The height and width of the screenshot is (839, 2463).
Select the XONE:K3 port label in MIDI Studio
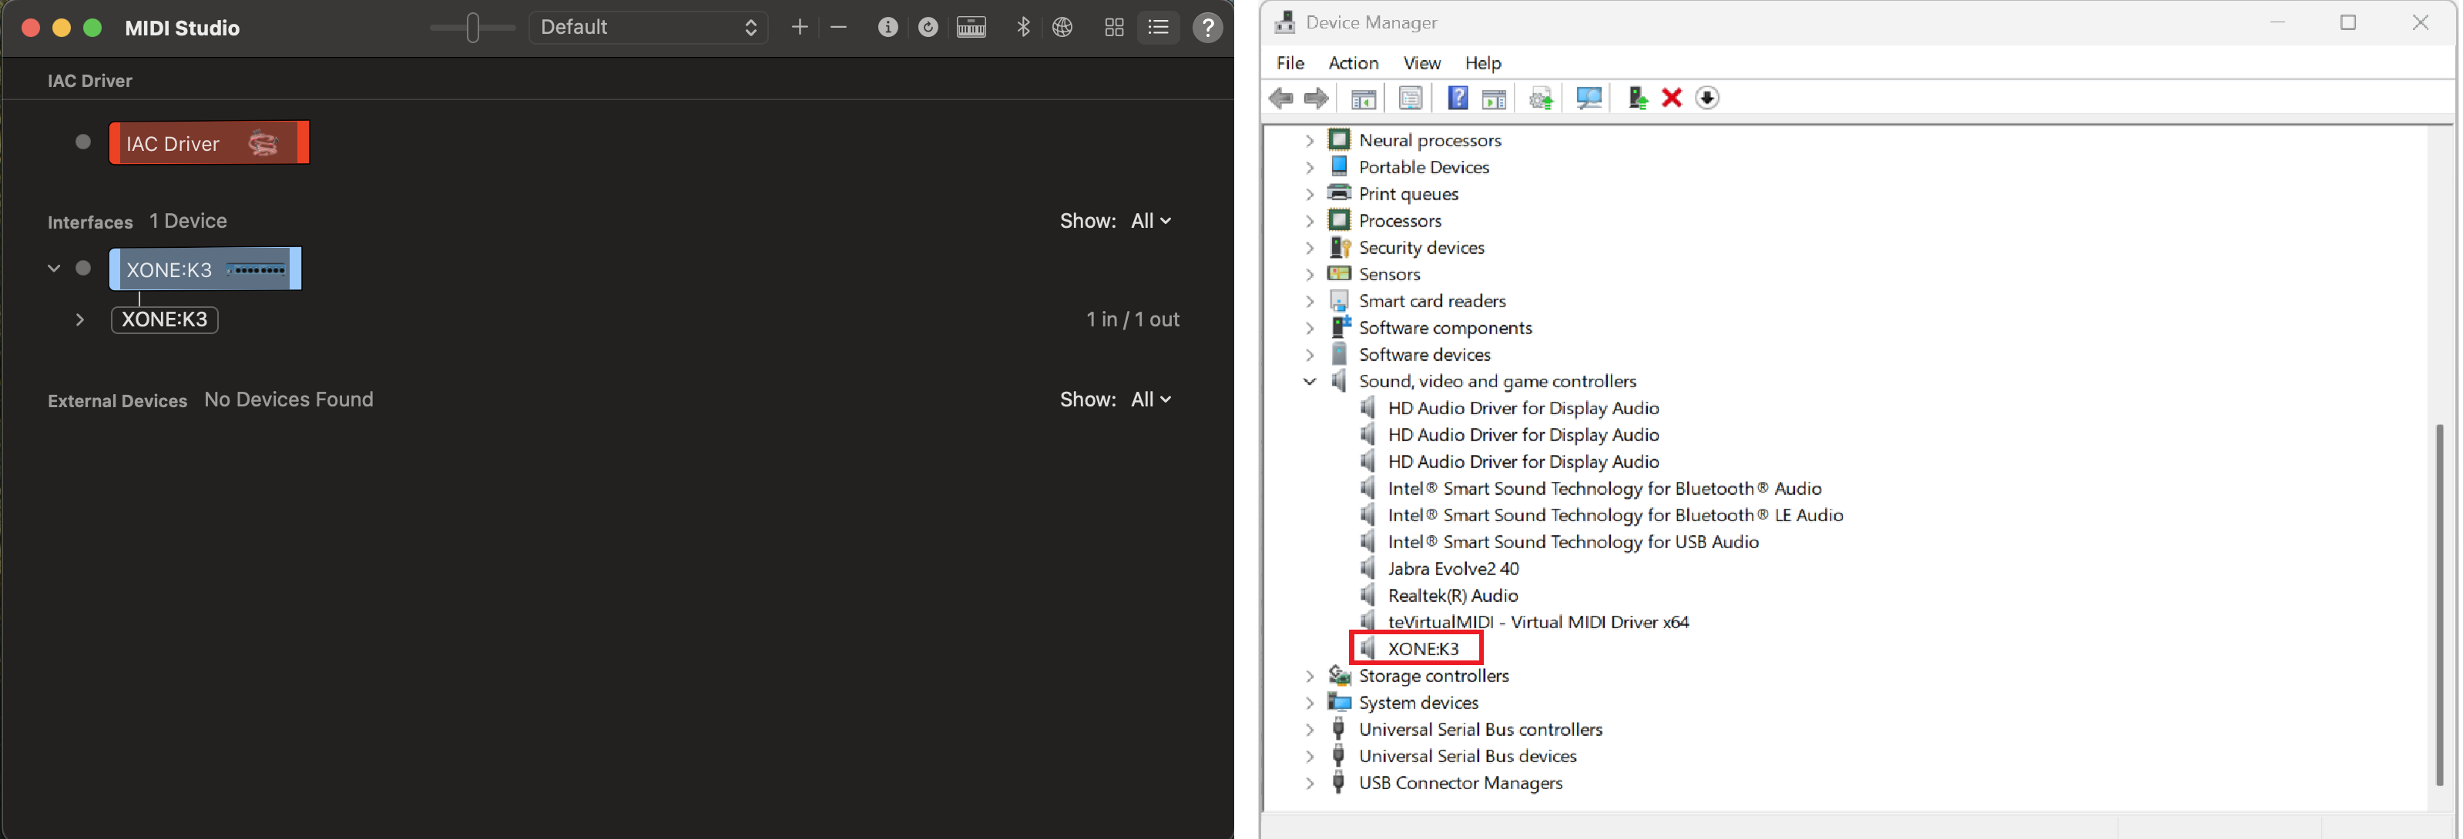pyautogui.click(x=164, y=320)
